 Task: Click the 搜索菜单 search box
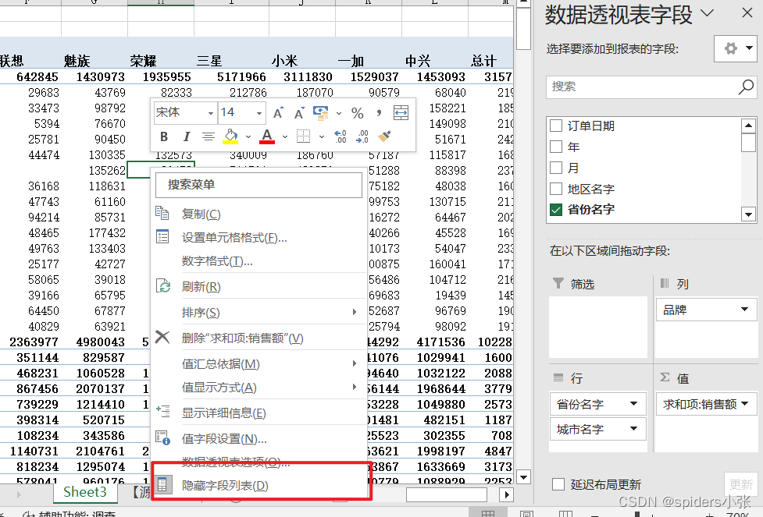click(258, 185)
